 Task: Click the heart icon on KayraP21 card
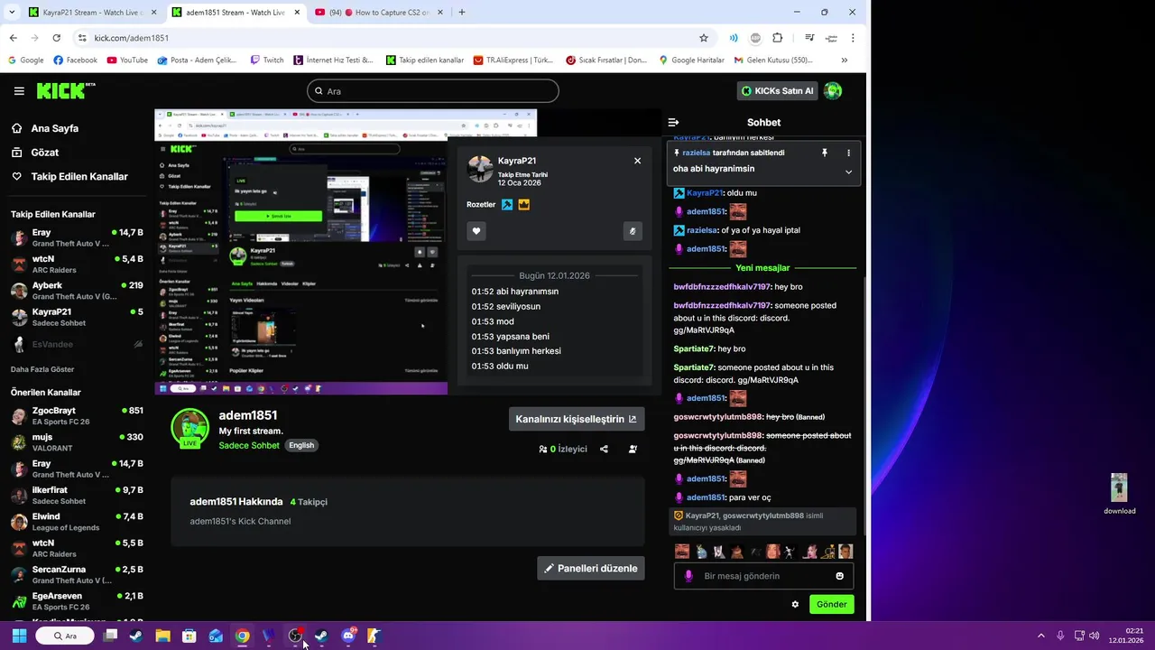click(x=476, y=231)
